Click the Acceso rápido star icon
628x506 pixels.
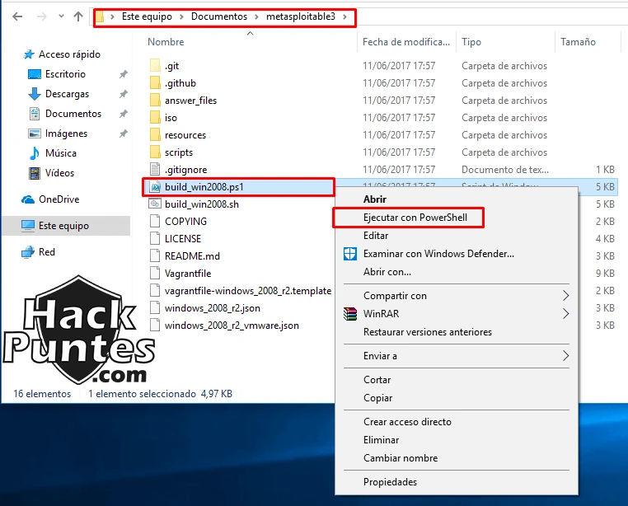tap(29, 54)
